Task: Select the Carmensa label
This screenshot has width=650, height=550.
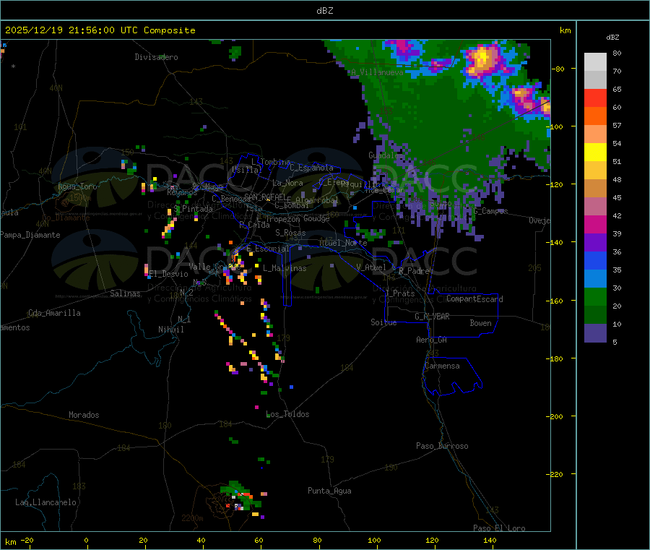Action: tap(442, 366)
